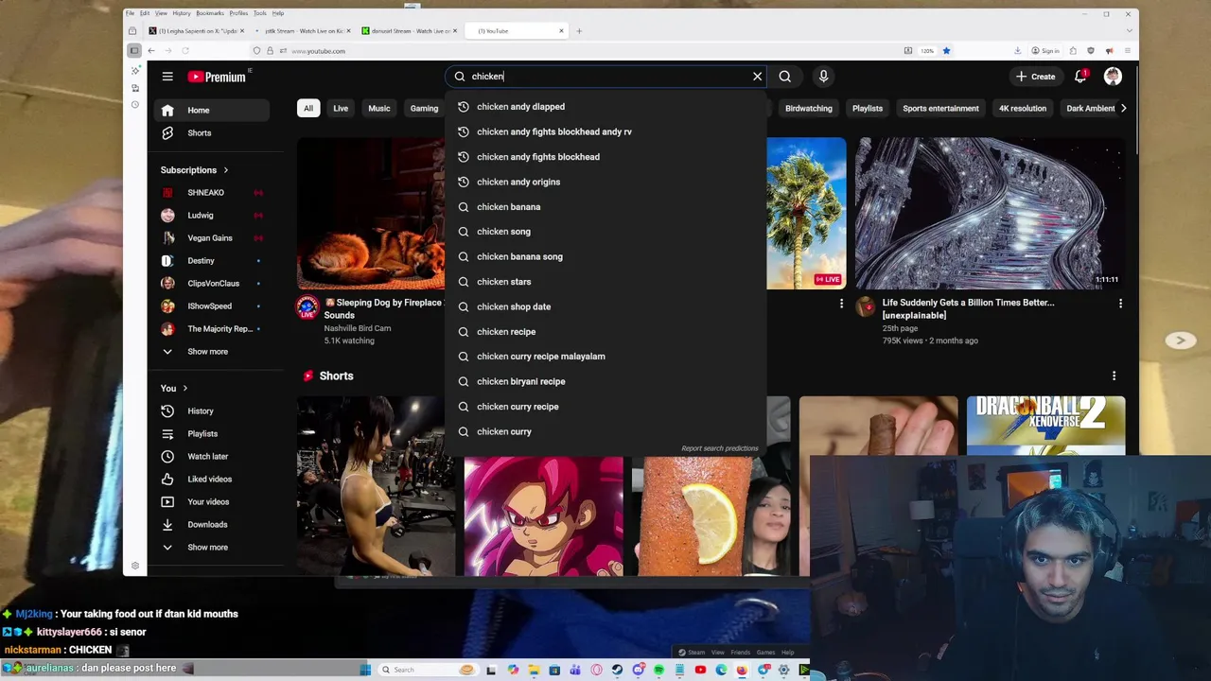Expand Show more under subscriptions

212,352
